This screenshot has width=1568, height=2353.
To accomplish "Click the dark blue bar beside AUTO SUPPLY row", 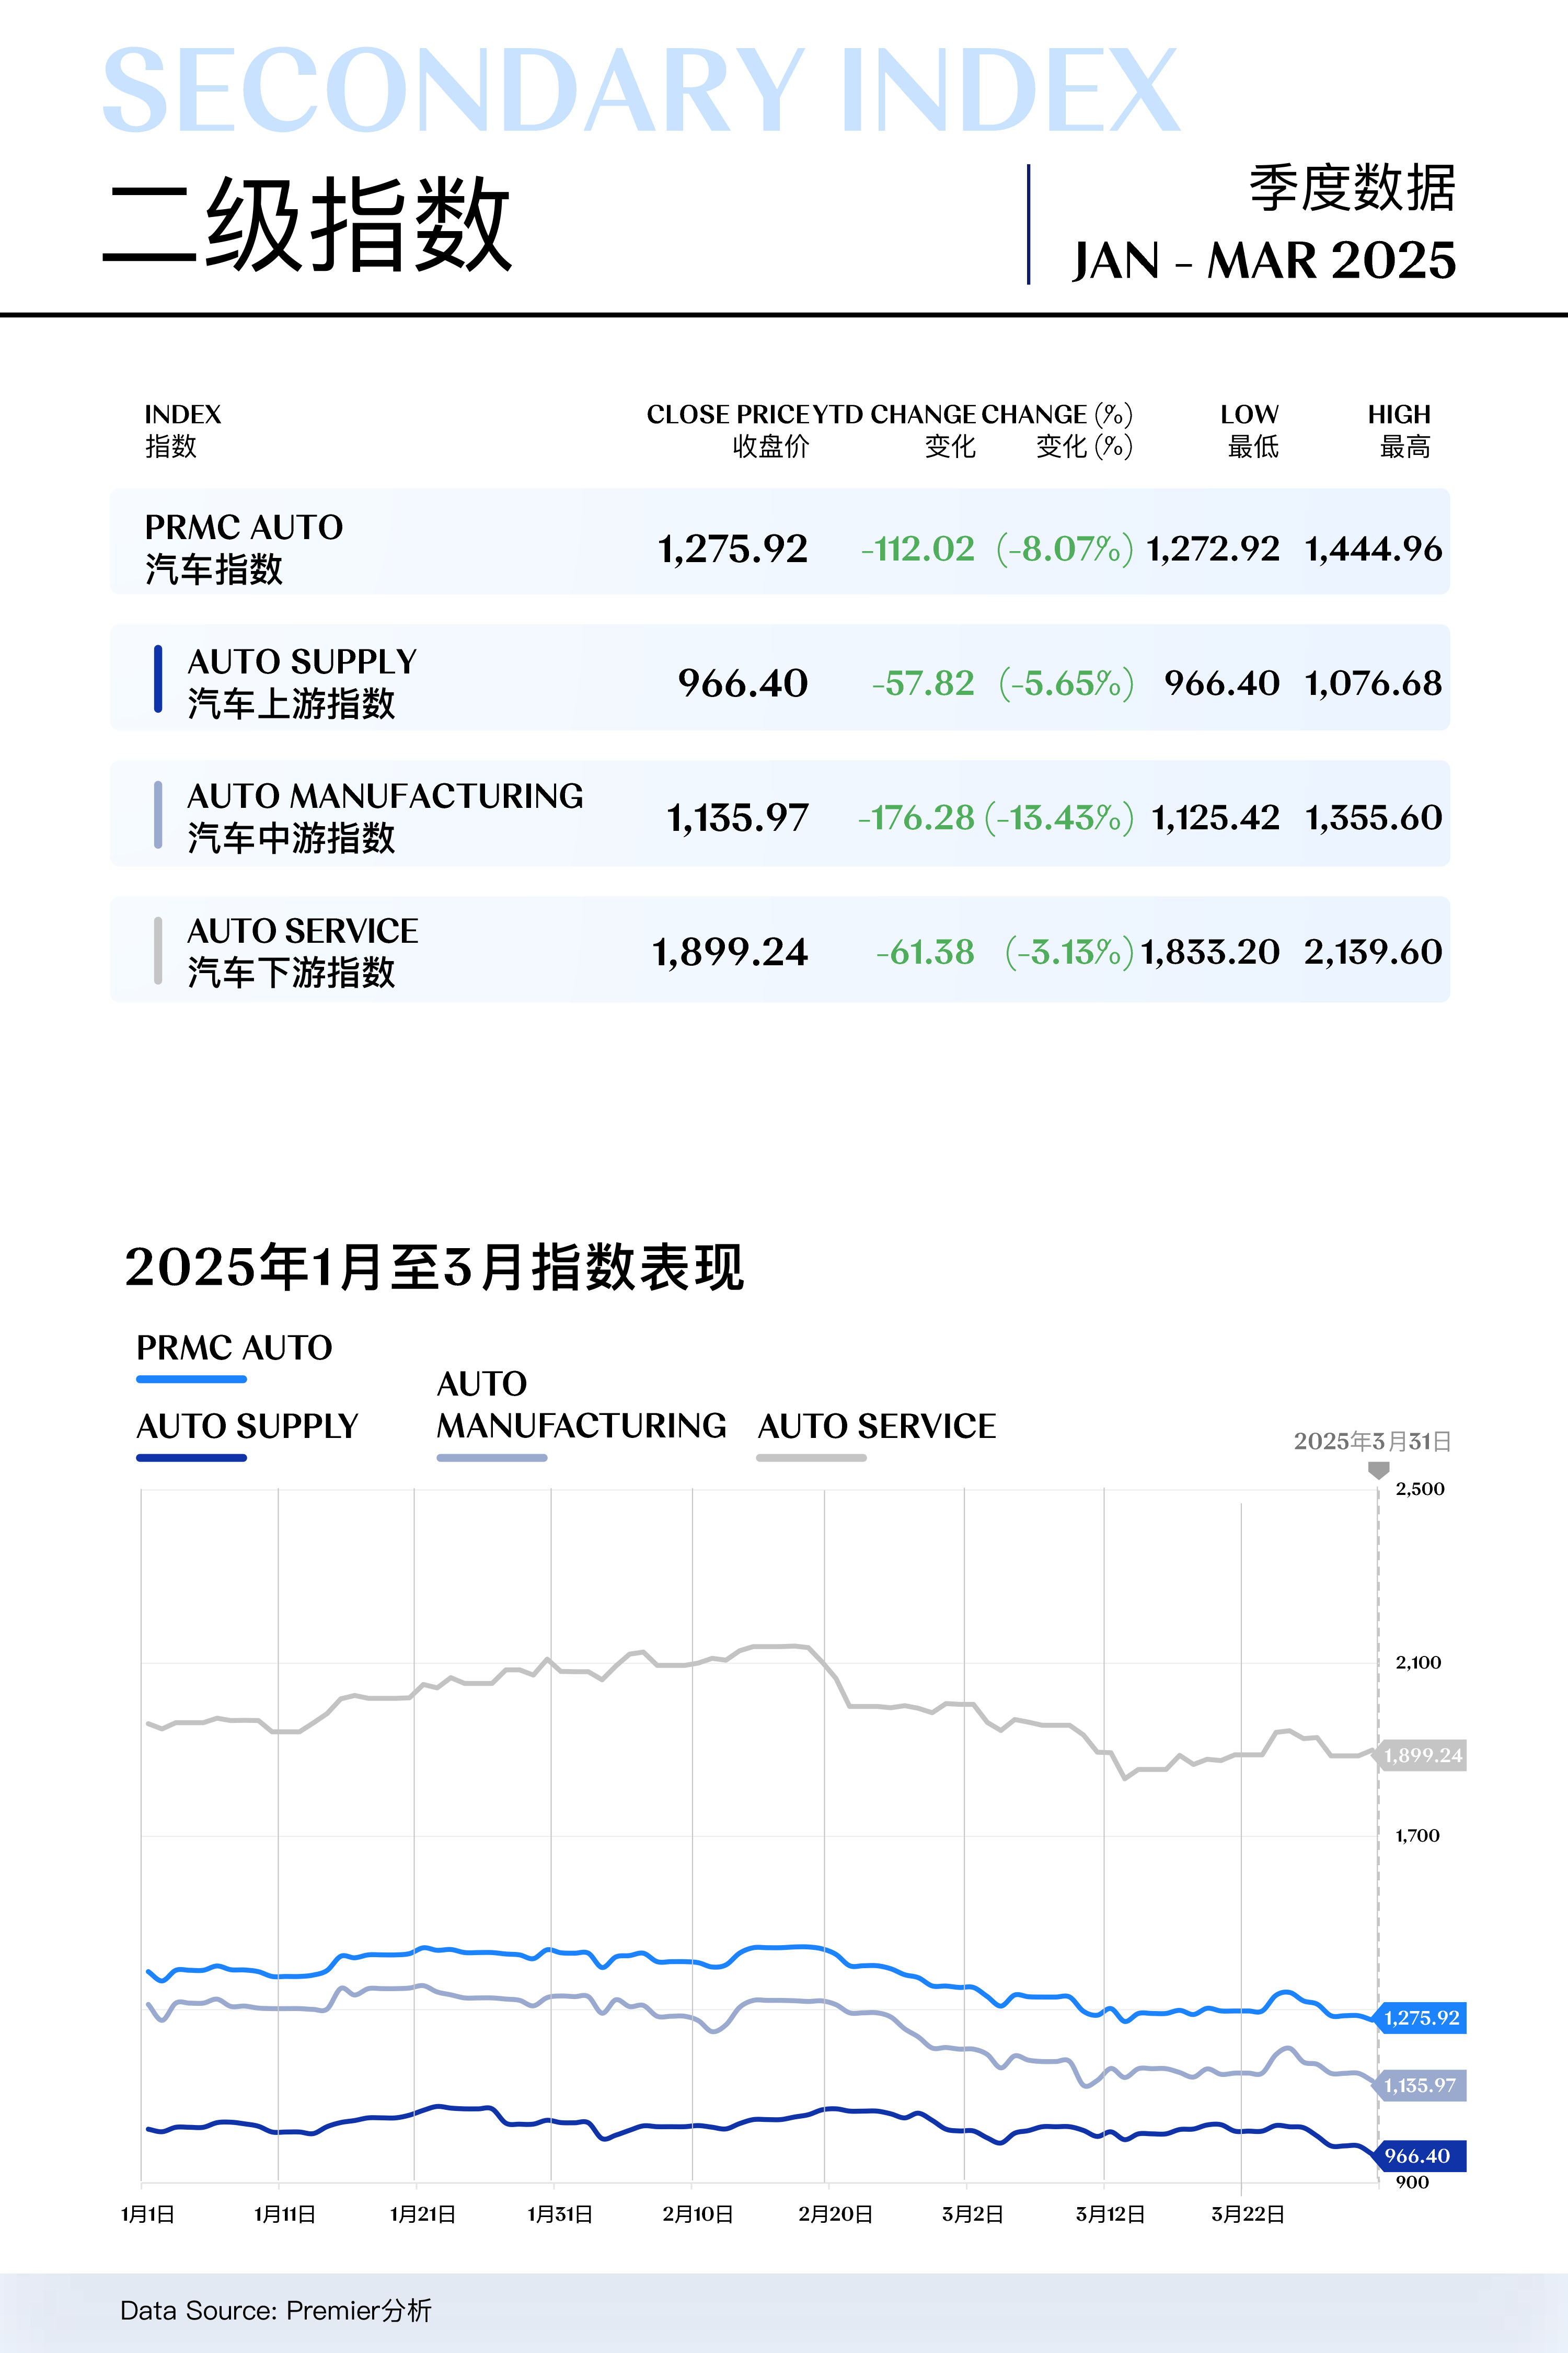I will pyautogui.click(x=158, y=679).
